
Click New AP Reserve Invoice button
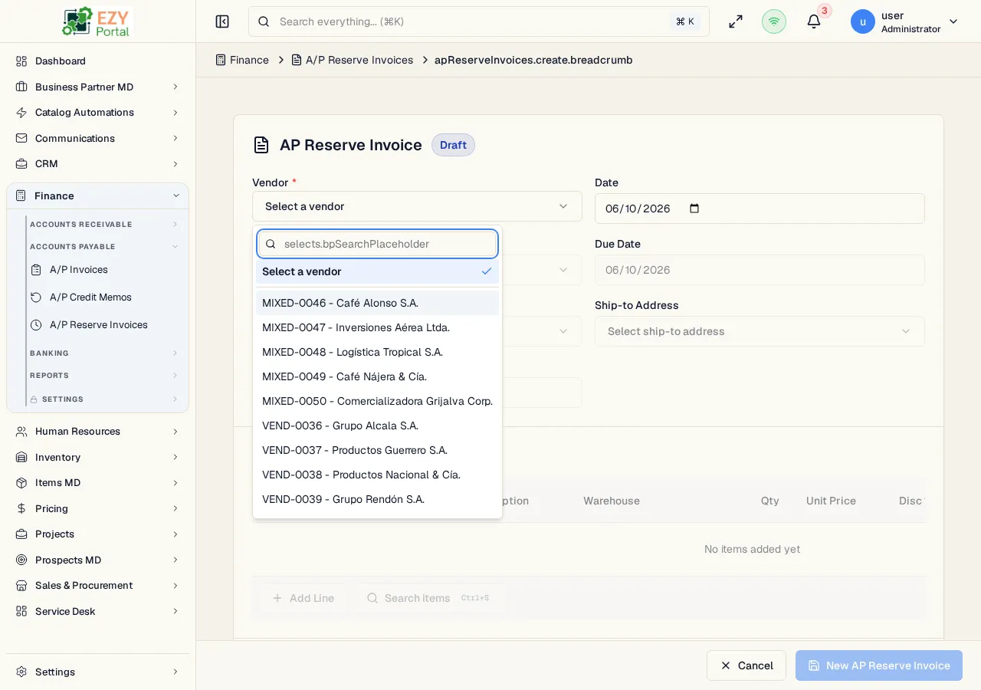point(879,665)
